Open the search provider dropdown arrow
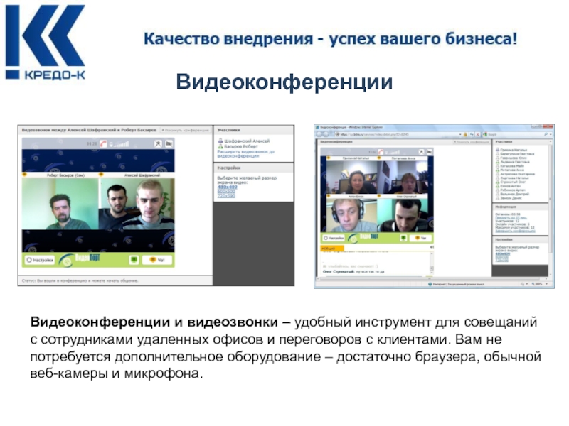Screen dimensions: 569x426 tap(551, 134)
